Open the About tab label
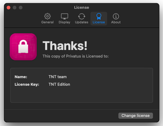This screenshot has width=163, height=126. click(x=116, y=22)
